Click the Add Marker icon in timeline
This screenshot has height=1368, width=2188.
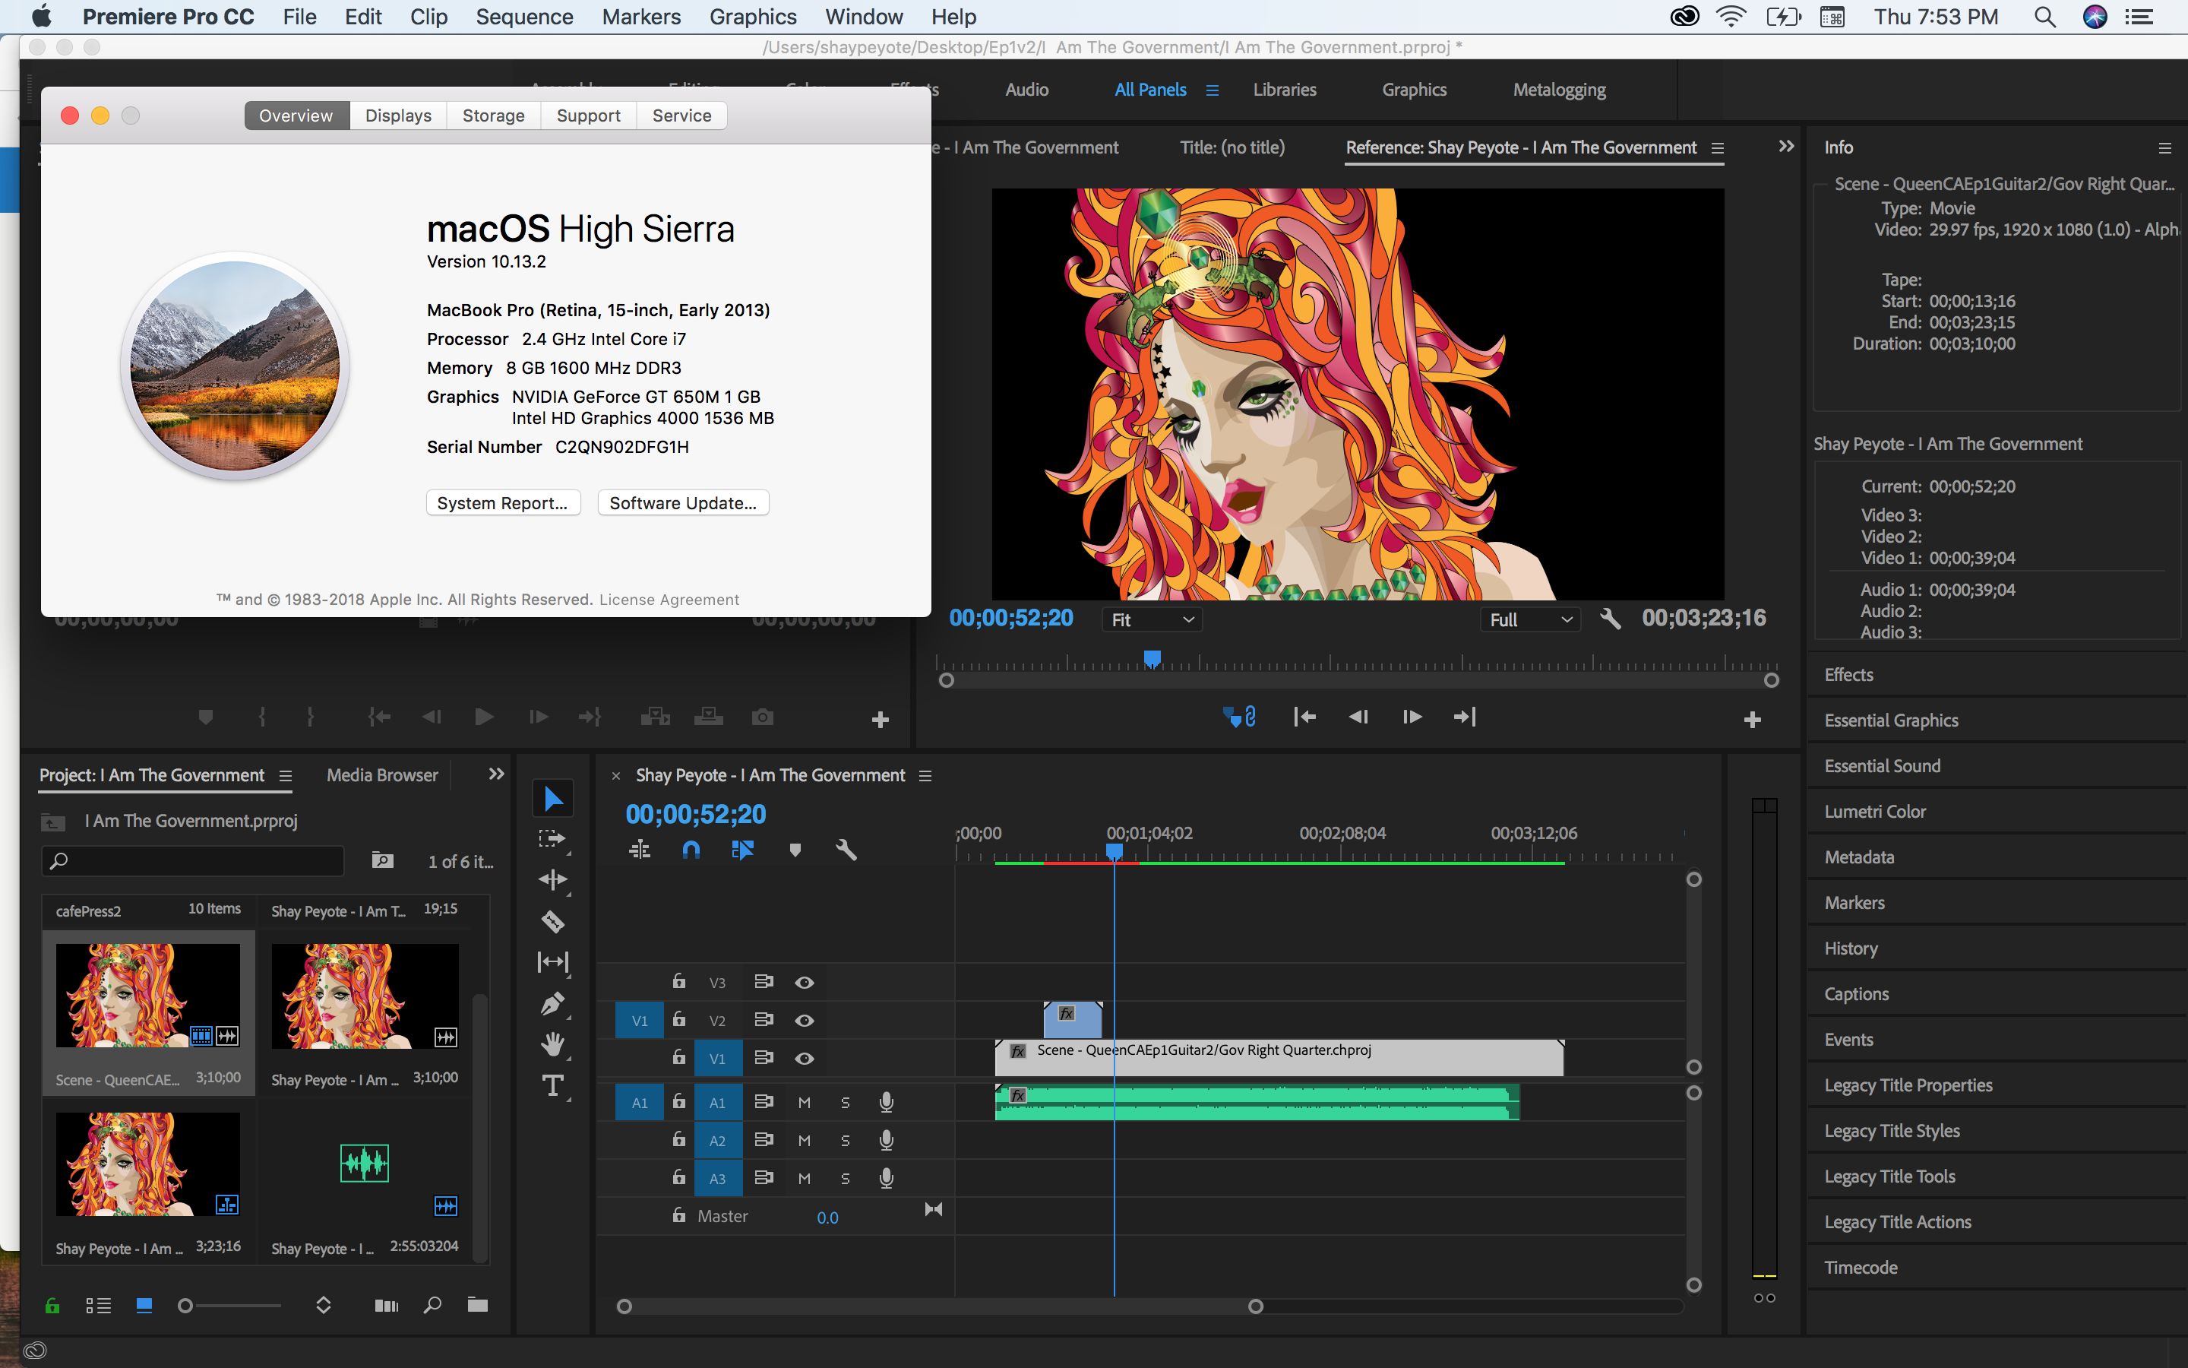click(x=795, y=851)
